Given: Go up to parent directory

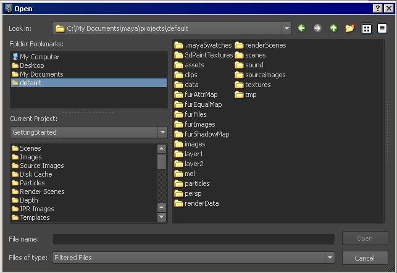Looking at the screenshot, I should (333, 28).
